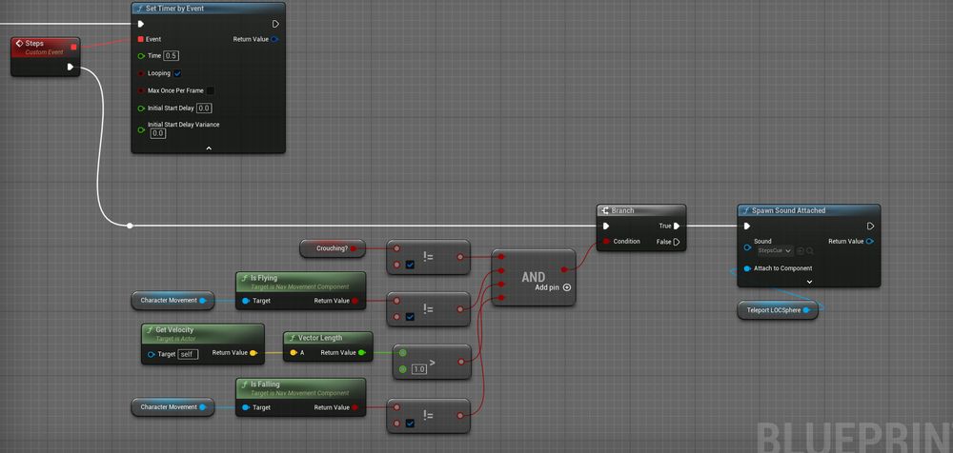Toggle the checkbox on the != node after Crouching?

410,266
